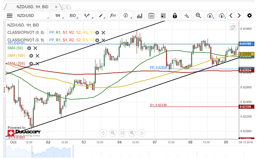Click zoom out button below chart
The height and width of the screenshot is (159, 258).
click(113, 133)
